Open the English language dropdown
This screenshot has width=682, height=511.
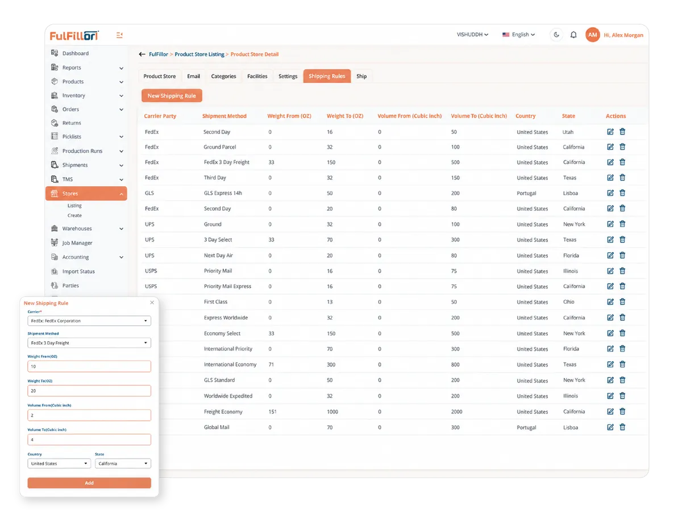pos(519,35)
